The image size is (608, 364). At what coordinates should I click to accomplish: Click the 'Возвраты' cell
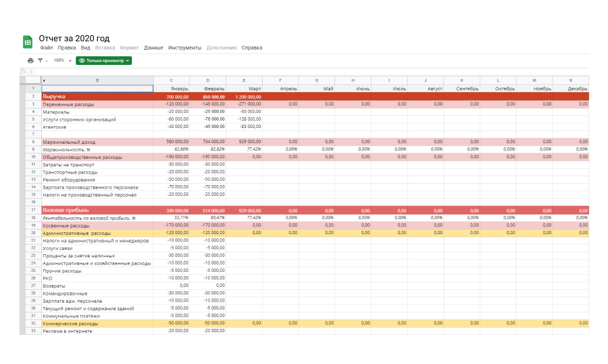pos(97,286)
